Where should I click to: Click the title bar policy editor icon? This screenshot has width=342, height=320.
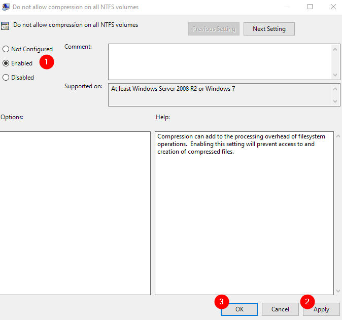6,7
